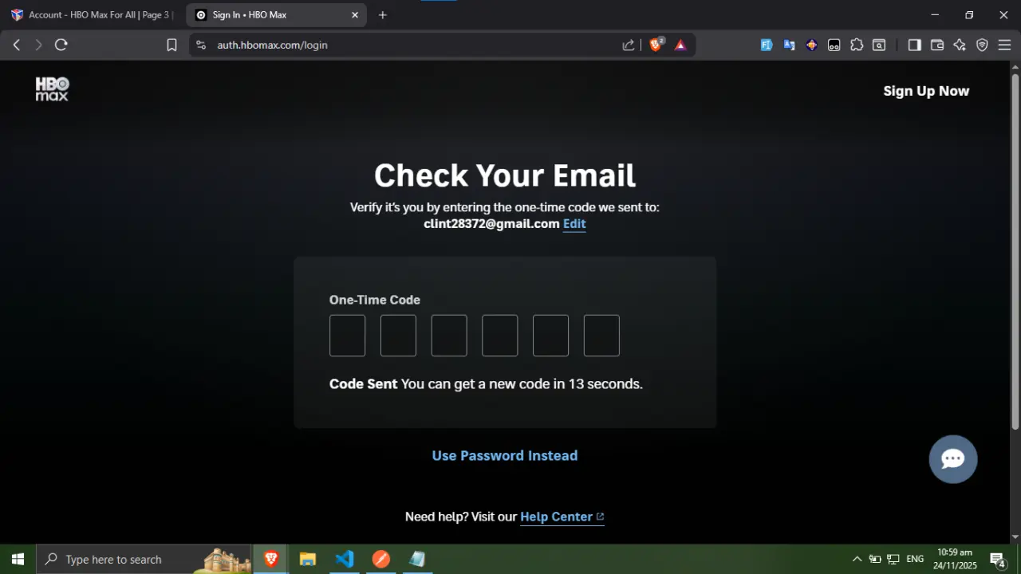Open the browser main hamburger menu
This screenshot has height=574, width=1021.
tap(1004, 45)
